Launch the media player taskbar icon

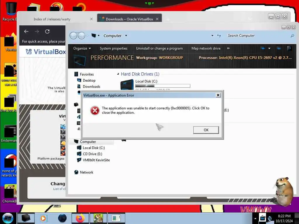tap(43, 218)
